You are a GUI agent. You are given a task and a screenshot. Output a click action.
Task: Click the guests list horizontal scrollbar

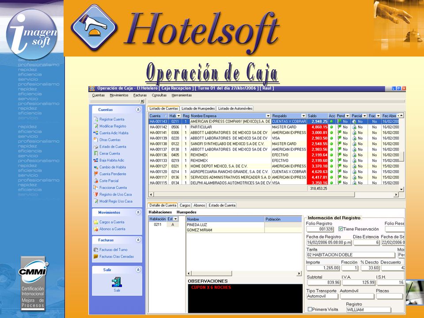[x=244, y=273]
